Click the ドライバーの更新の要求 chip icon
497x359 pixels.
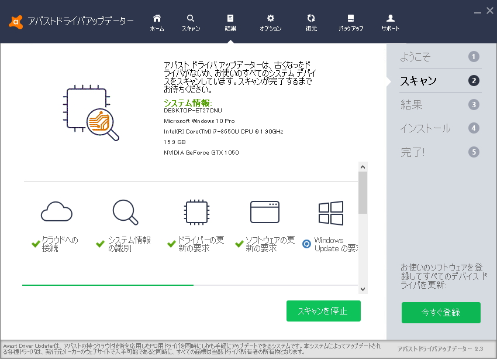(196, 212)
